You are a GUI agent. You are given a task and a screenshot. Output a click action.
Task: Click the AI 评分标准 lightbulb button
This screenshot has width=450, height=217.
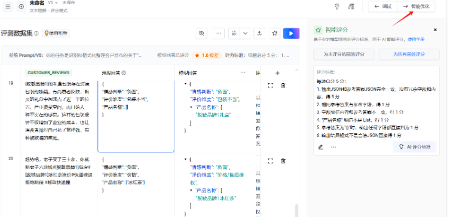[415, 146]
